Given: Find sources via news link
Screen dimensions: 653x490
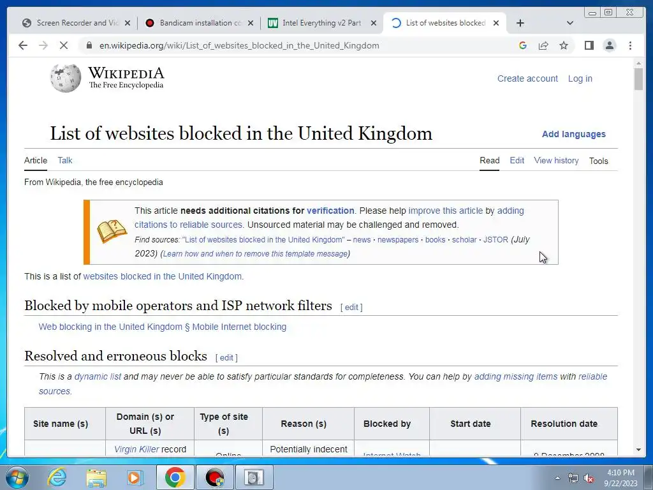Looking at the screenshot, I should coord(362,240).
